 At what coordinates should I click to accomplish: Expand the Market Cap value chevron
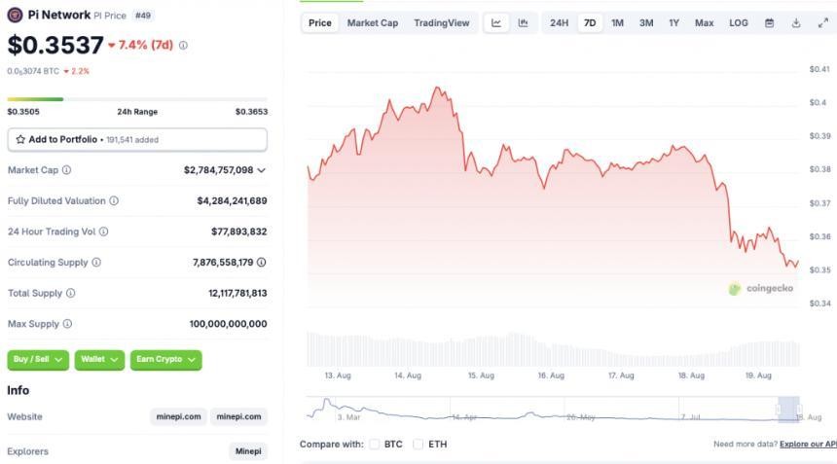point(261,170)
